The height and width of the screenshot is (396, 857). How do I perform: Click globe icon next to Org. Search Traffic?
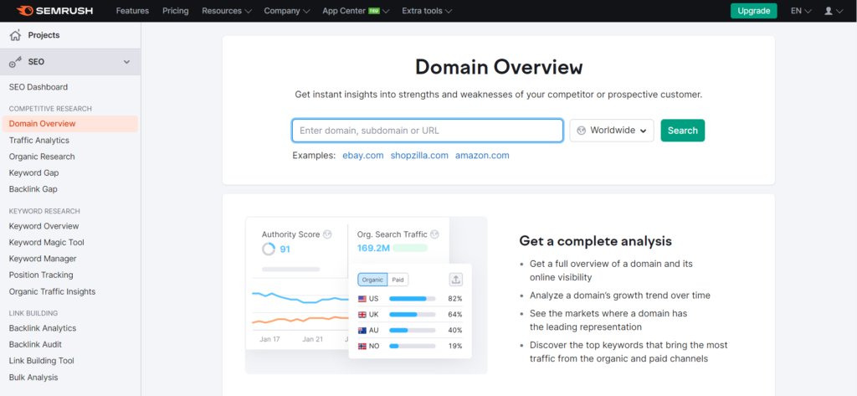click(434, 234)
